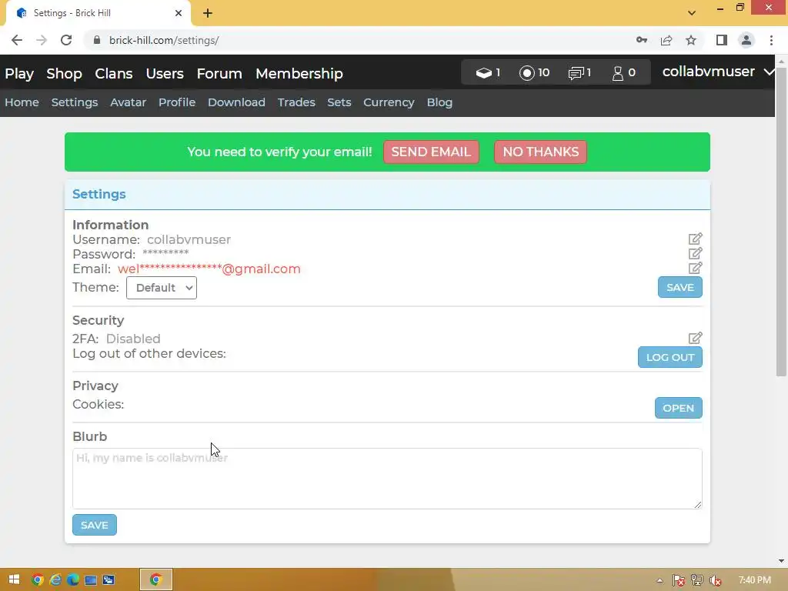
Task: Click the masked email address text
Action: [209, 269]
